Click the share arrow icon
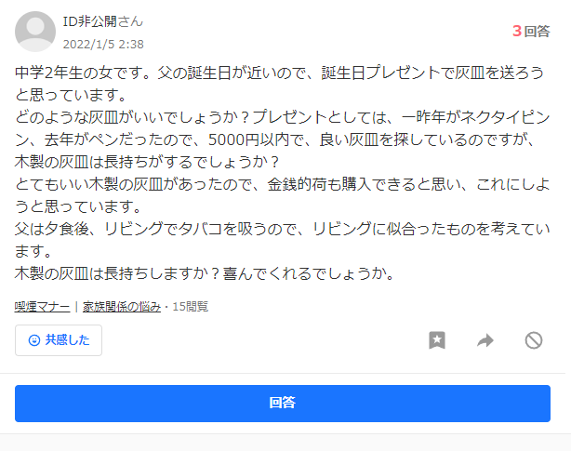The width and height of the screenshot is (571, 451). pos(485,340)
